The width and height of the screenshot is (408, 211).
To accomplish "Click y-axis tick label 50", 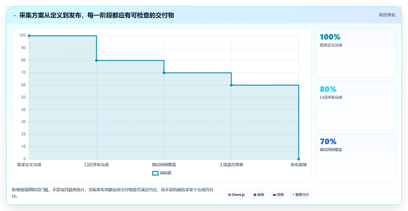I will click(24, 97).
